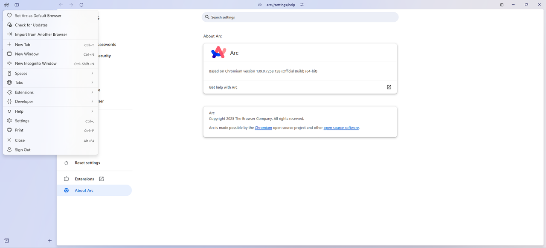Expand the Spaces submenu arrow
This screenshot has width=546, height=248.
[92, 73]
